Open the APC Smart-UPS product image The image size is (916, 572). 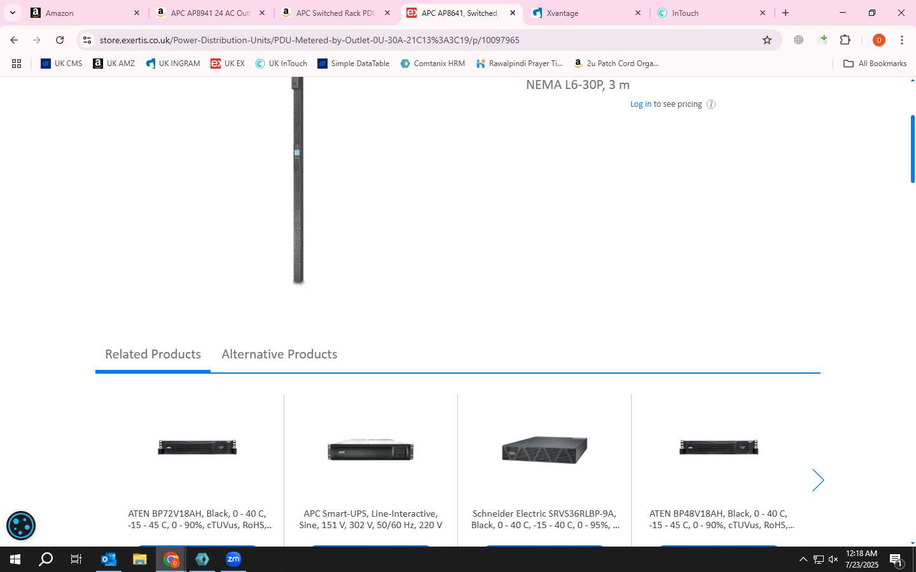point(371,449)
